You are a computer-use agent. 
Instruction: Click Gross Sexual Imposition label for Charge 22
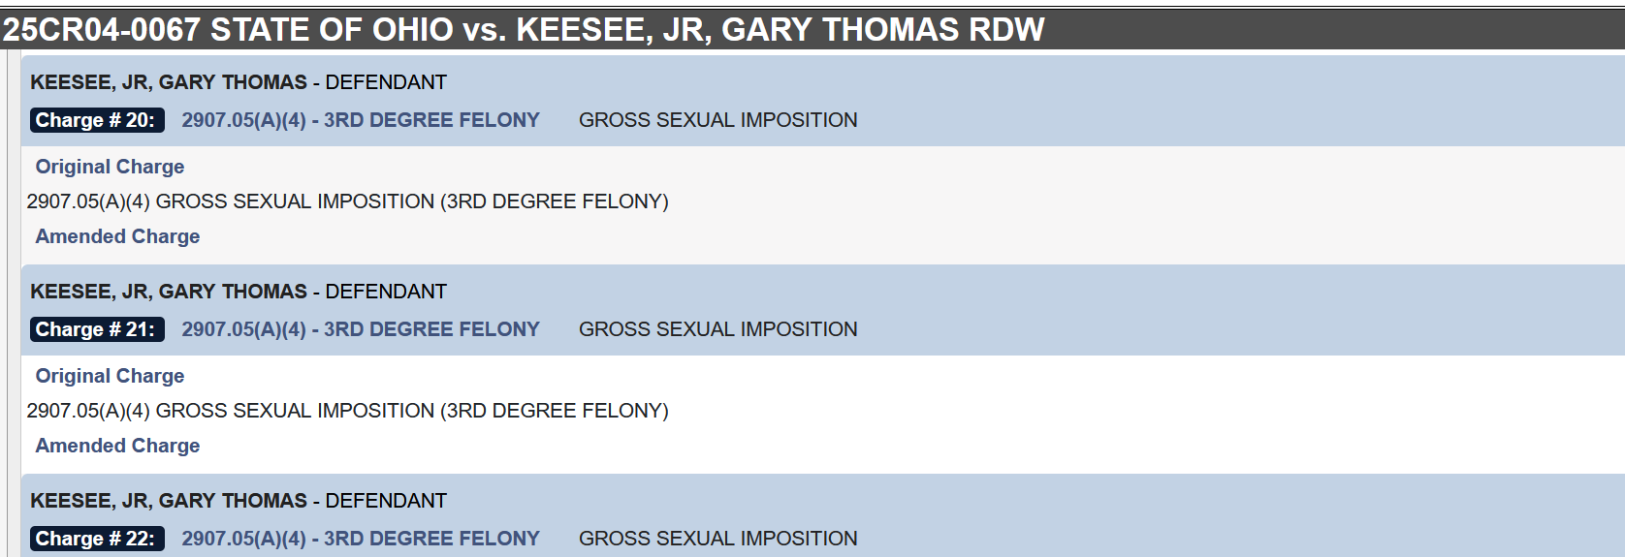click(x=718, y=539)
